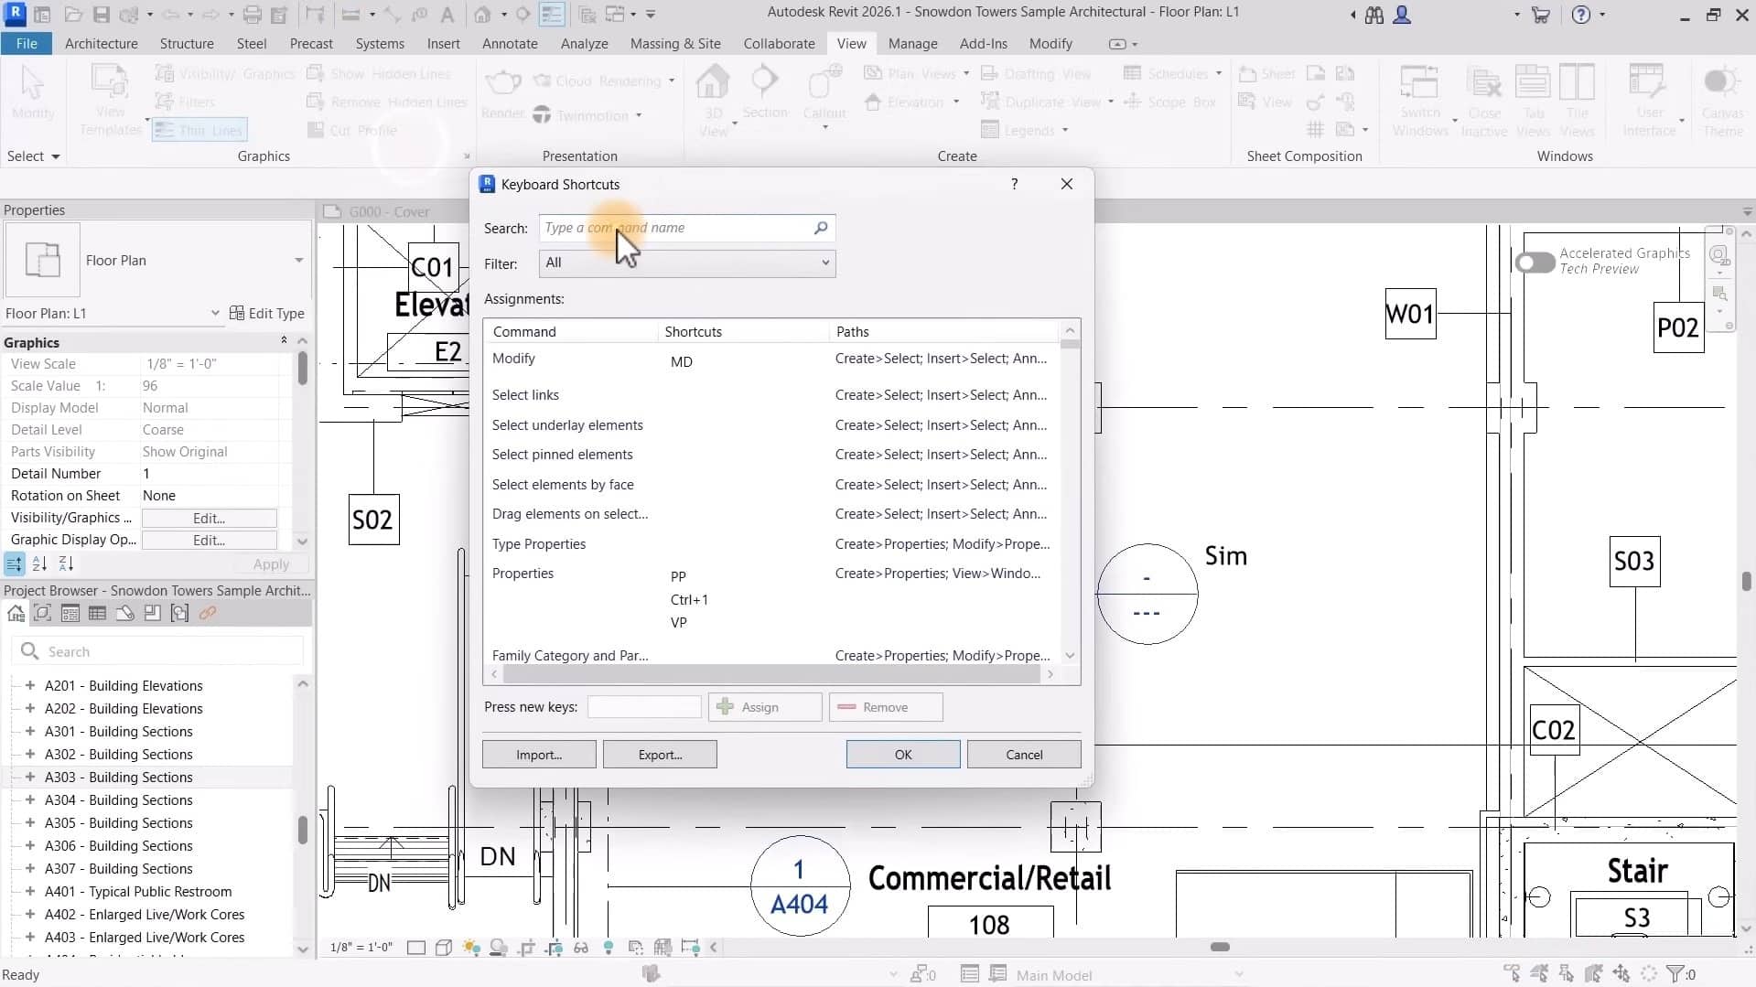Toggle Select Pinned Elements status icon
1756x987 pixels.
coord(1567,974)
